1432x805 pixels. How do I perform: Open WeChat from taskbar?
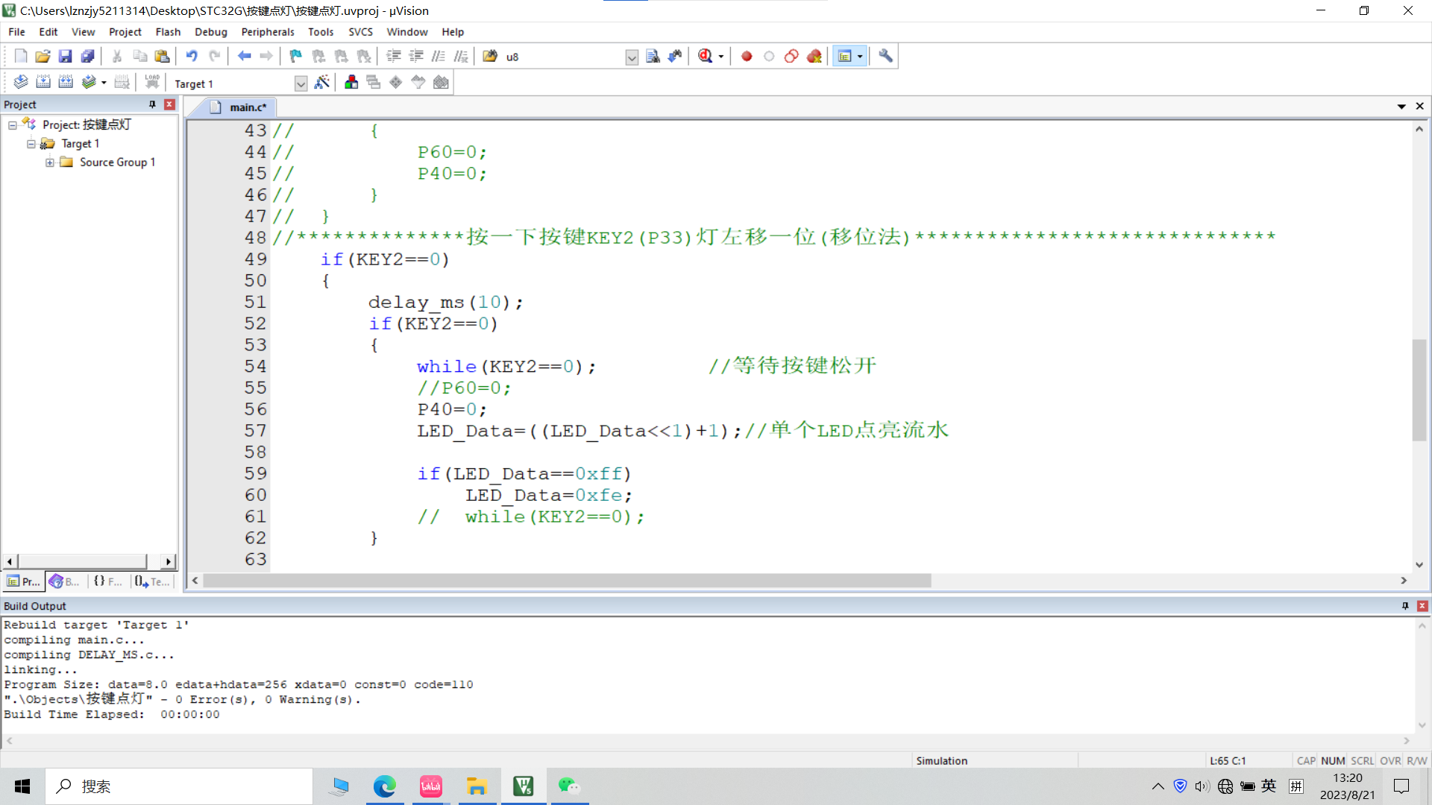(569, 786)
